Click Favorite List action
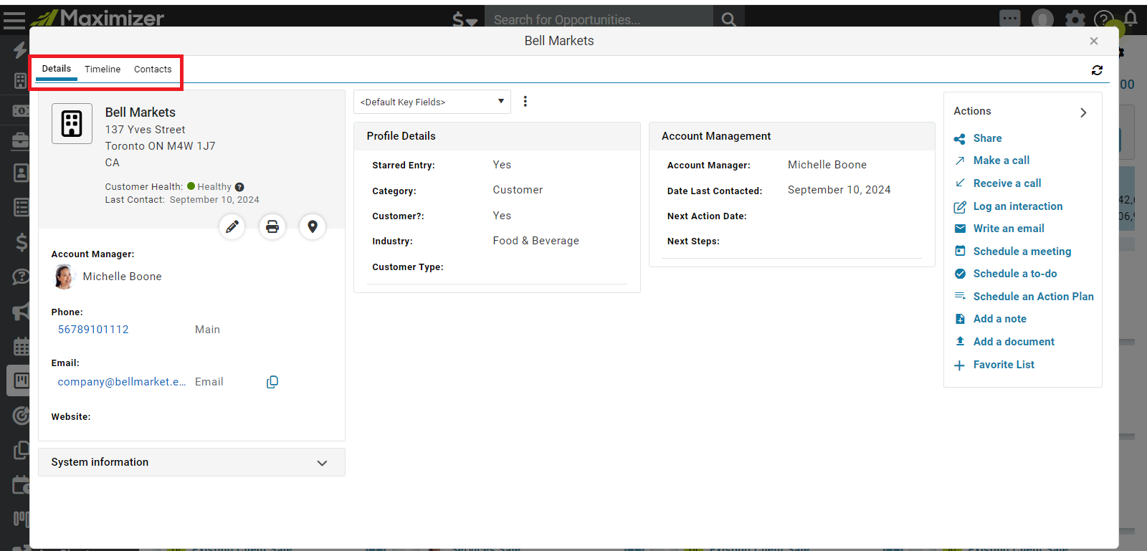Image resolution: width=1147 pixels, height=551 pixels. pos(1004,365)
